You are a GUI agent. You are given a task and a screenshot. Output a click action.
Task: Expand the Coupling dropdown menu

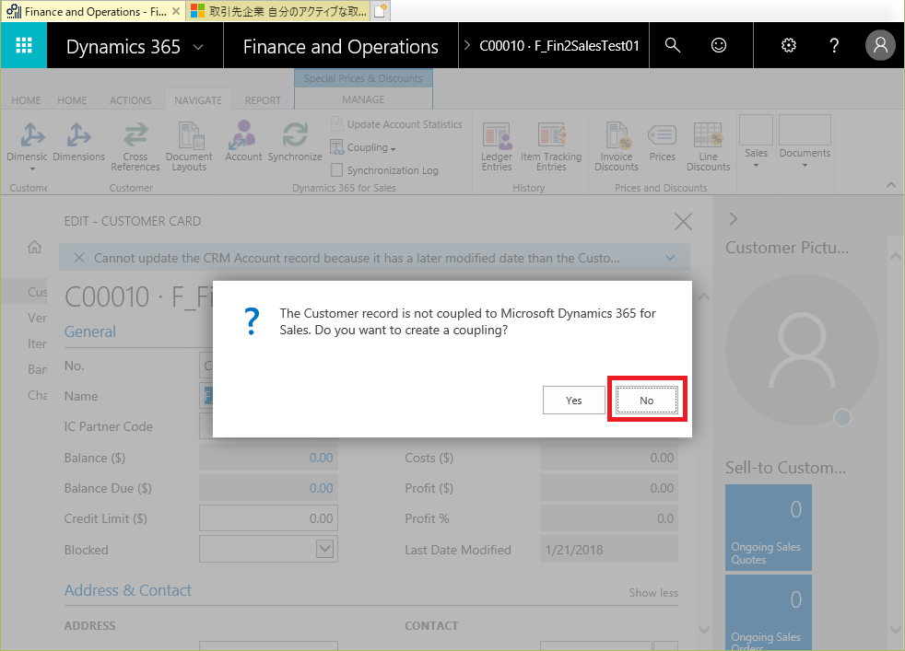pyautogui.click(x=364, y=147)
